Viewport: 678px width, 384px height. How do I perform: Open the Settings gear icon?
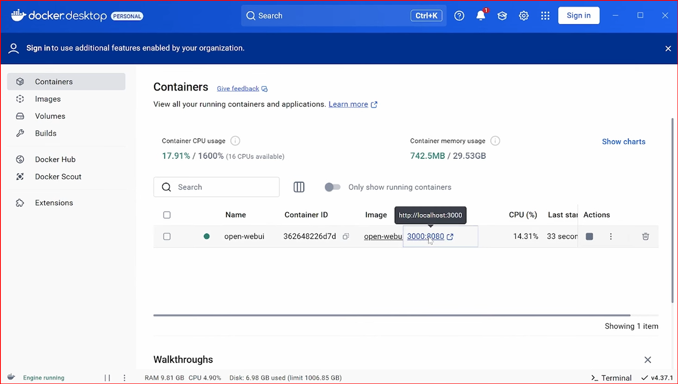tap(524, 15)
